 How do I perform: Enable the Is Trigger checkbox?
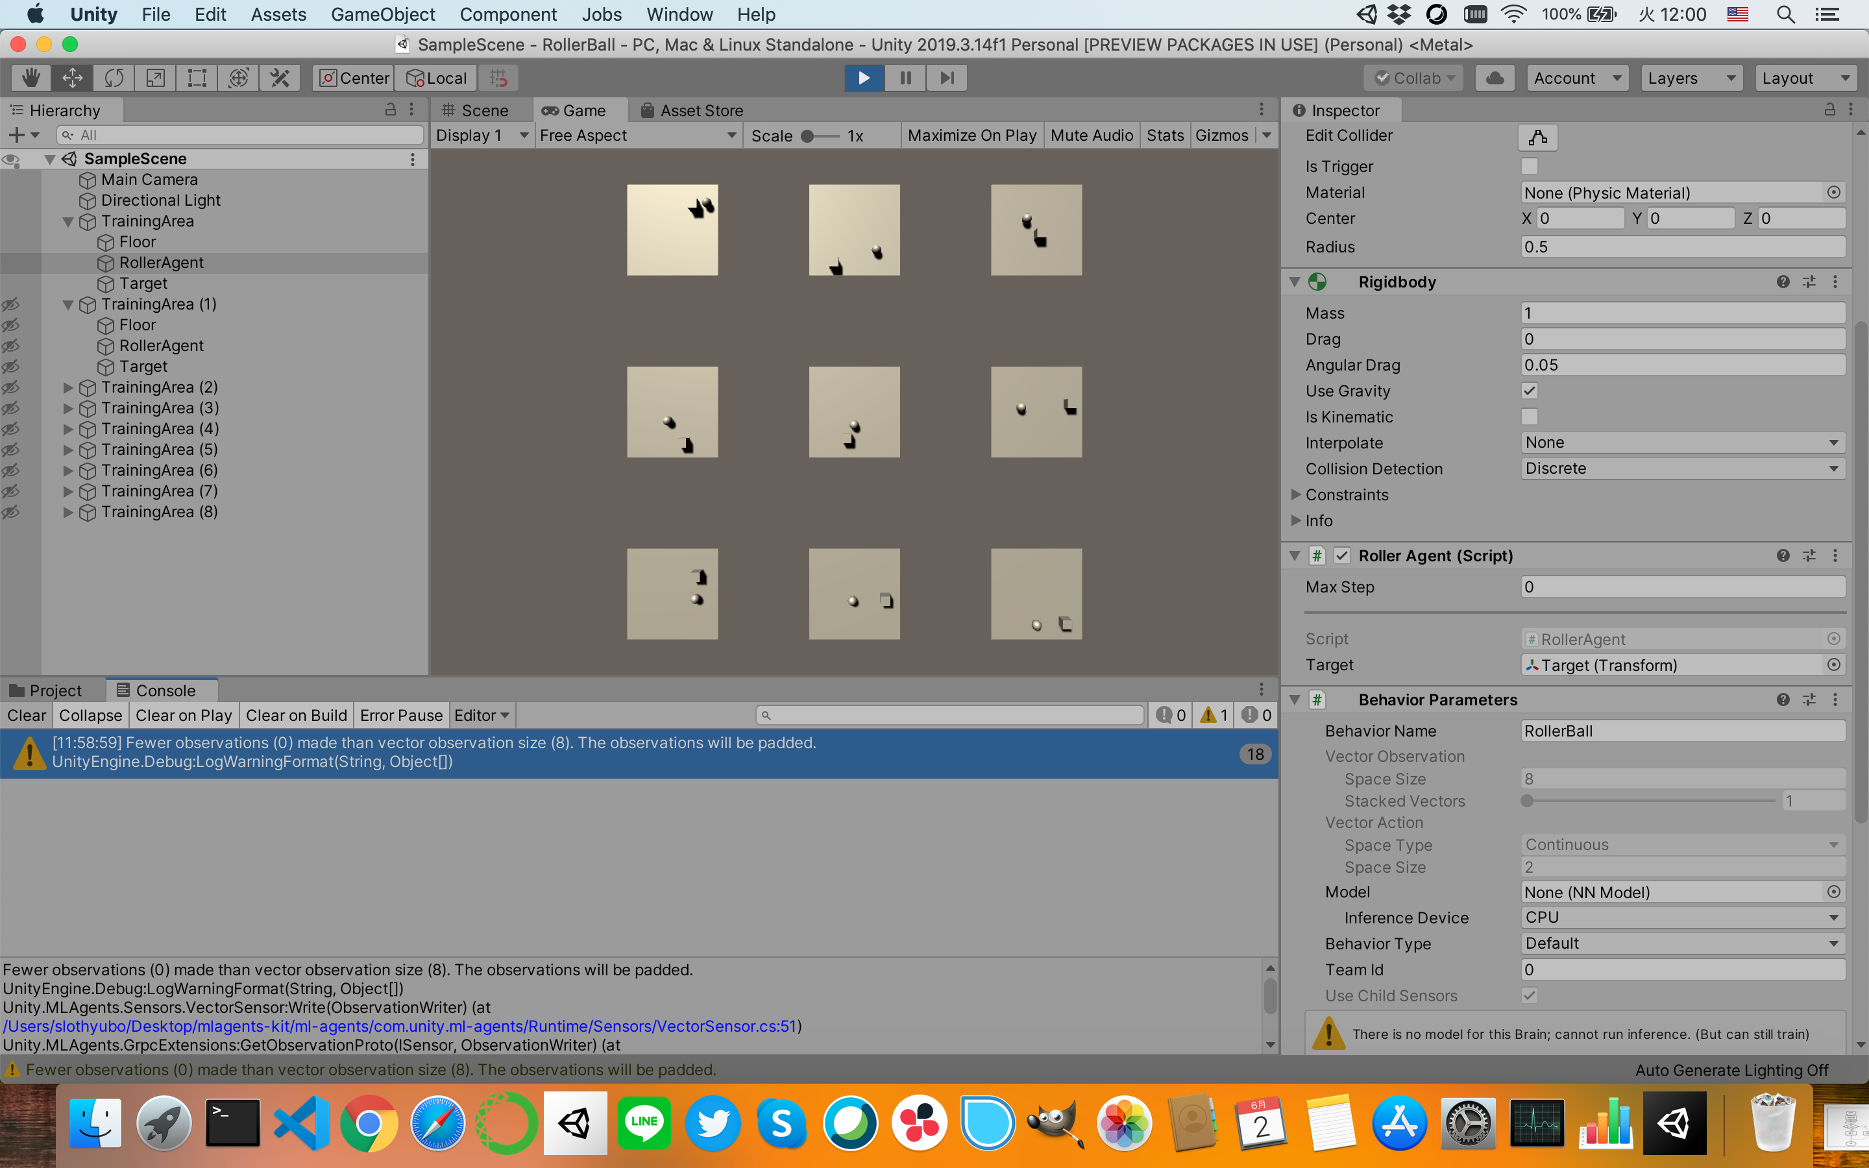tap(1529, 166)
